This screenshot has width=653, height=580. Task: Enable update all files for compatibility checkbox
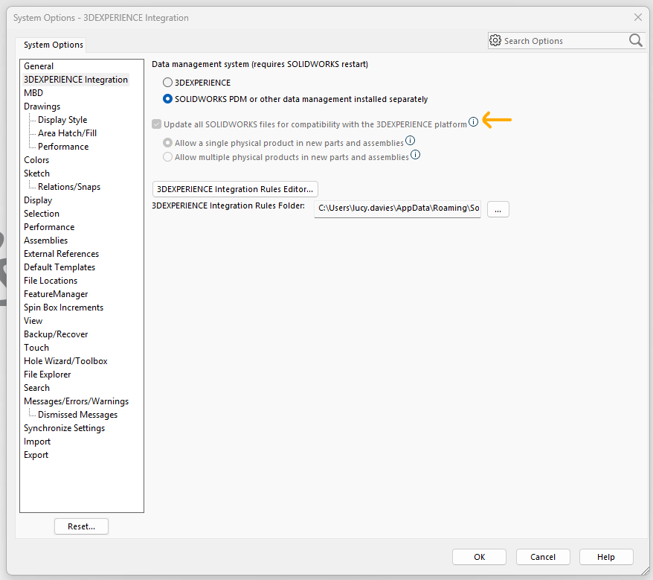coord(156,124)
